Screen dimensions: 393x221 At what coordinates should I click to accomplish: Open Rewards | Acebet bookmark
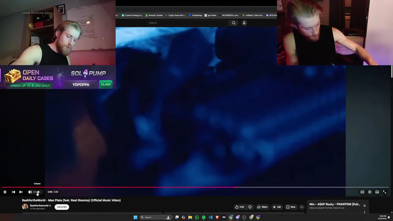154,15
